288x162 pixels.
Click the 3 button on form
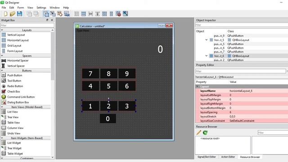pos(127,106)
